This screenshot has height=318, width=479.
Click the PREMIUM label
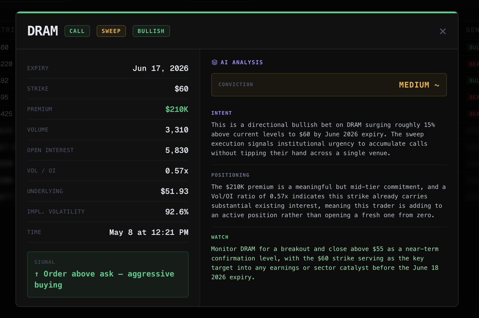point(40,109)
